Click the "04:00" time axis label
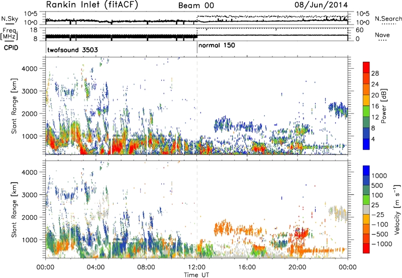Viewport: 402px width, 278px height. pos(95,267)
